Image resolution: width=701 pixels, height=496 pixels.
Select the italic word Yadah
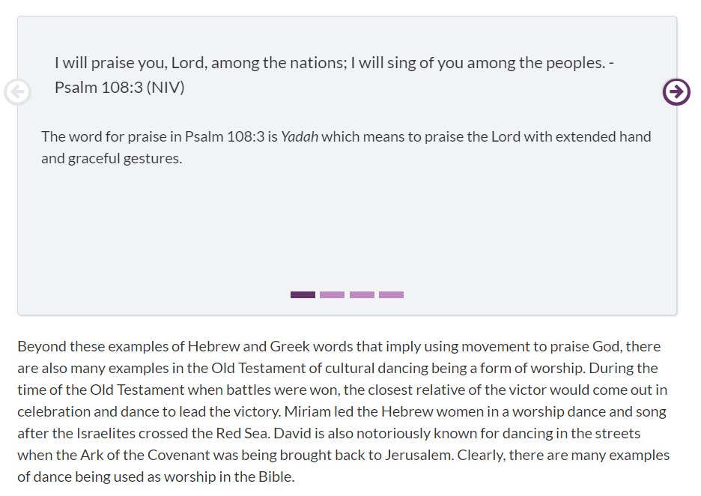pyautogui.click(x=299, y=136)
